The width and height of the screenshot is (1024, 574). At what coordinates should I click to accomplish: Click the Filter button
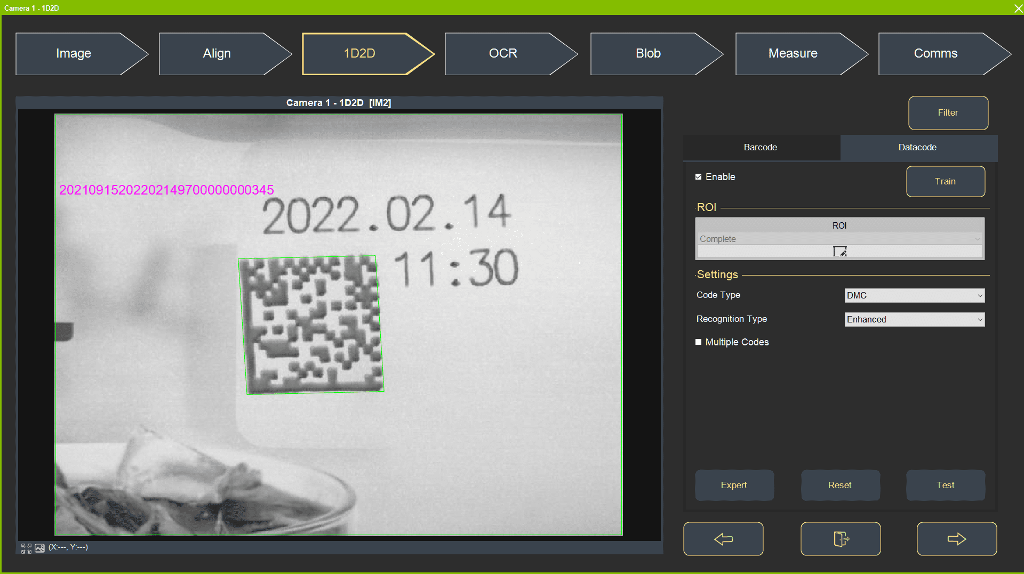tap(948, 113)
